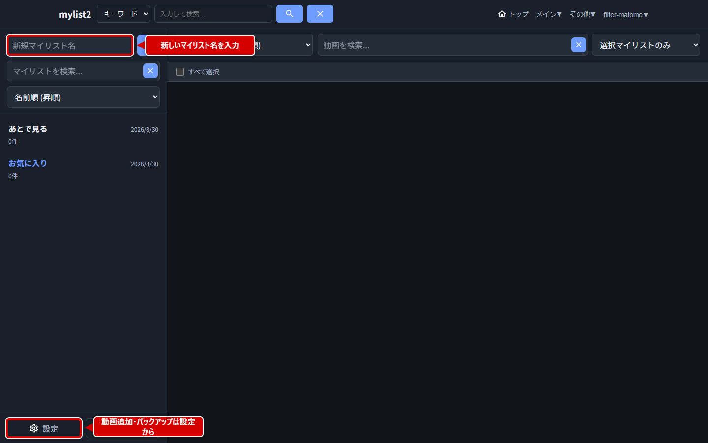The height and width of the screenshot is (443, 708).
Task: Open settings via the gear icon
Action: point(34,428)
